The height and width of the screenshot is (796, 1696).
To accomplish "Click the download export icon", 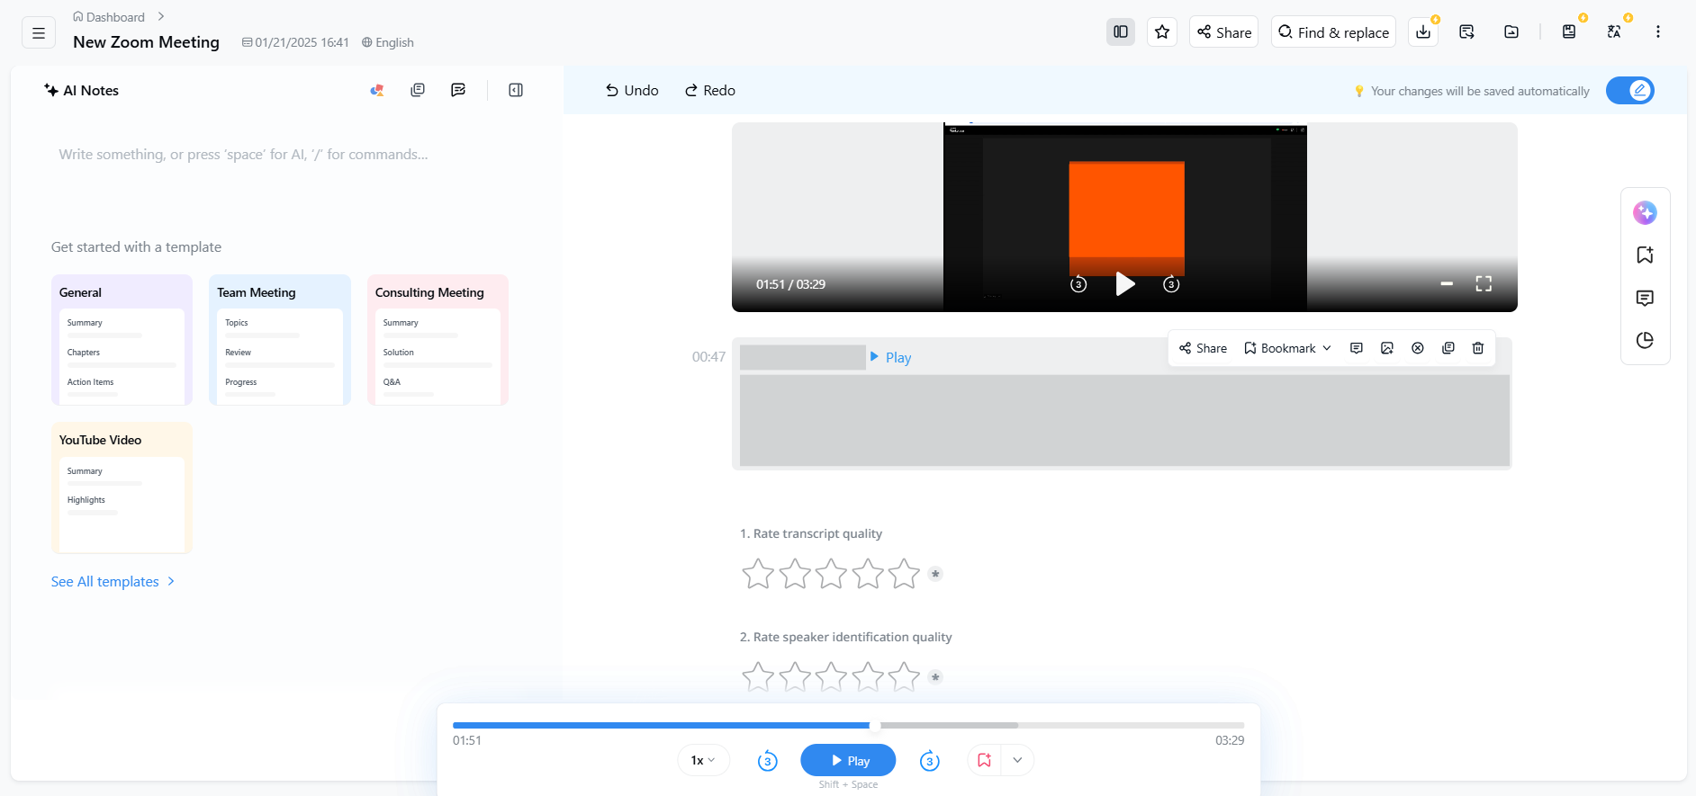I will click(x=1423, y=32).
